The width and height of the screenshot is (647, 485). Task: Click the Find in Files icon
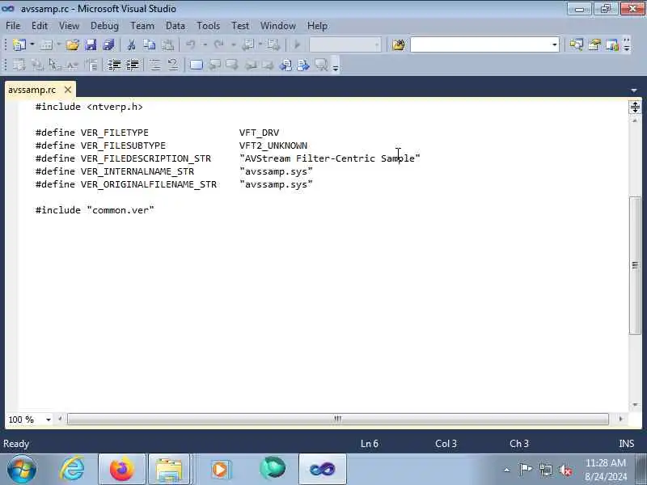click(x=399, y=44)
